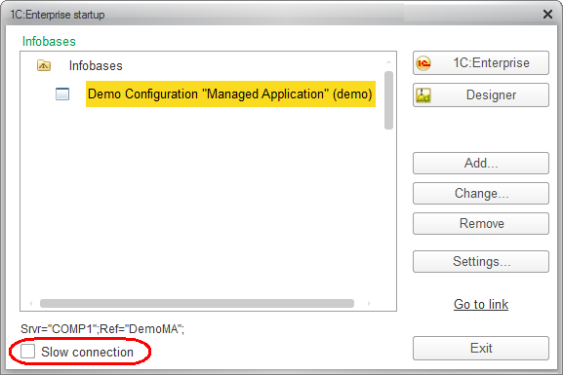The width and height of the screenshot is (563, 375).
Task: Click the Infobases folder icon in tree
Action: 44,65
